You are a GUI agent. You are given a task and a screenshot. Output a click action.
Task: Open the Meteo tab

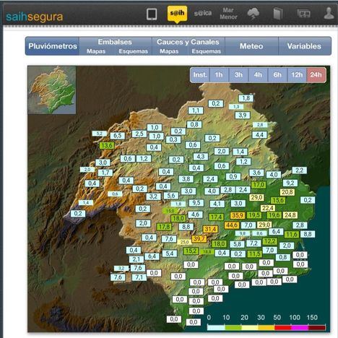251,46
